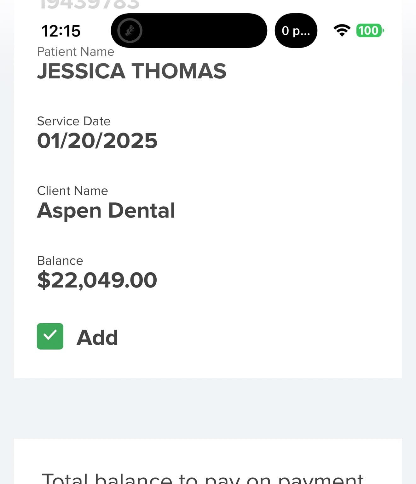Toggle selection via the Add label
The height and width of the screenshot is (484, 416).
97,337
